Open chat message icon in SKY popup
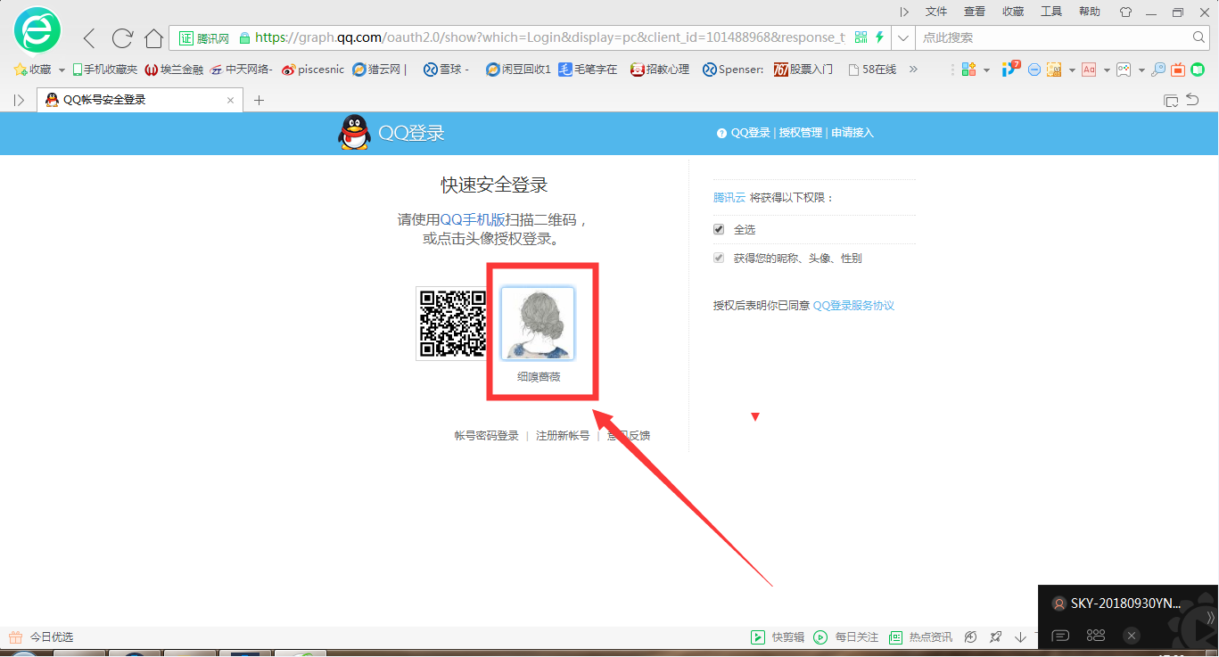1219x657 pixels. tap(1060, 636)
